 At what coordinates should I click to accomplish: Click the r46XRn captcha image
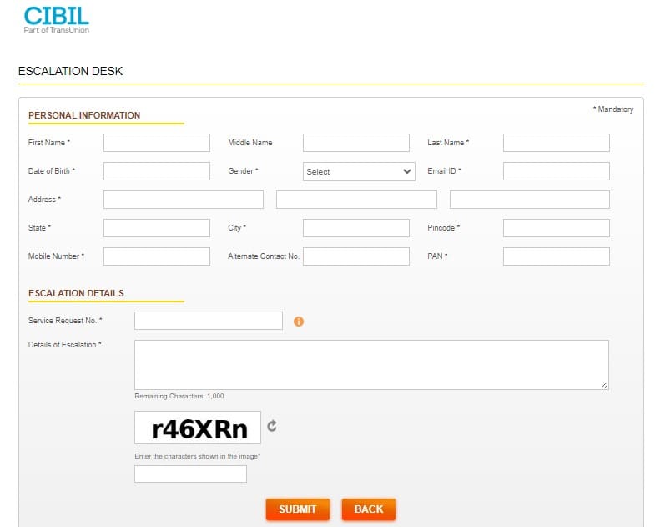click(x=198, y=428)
